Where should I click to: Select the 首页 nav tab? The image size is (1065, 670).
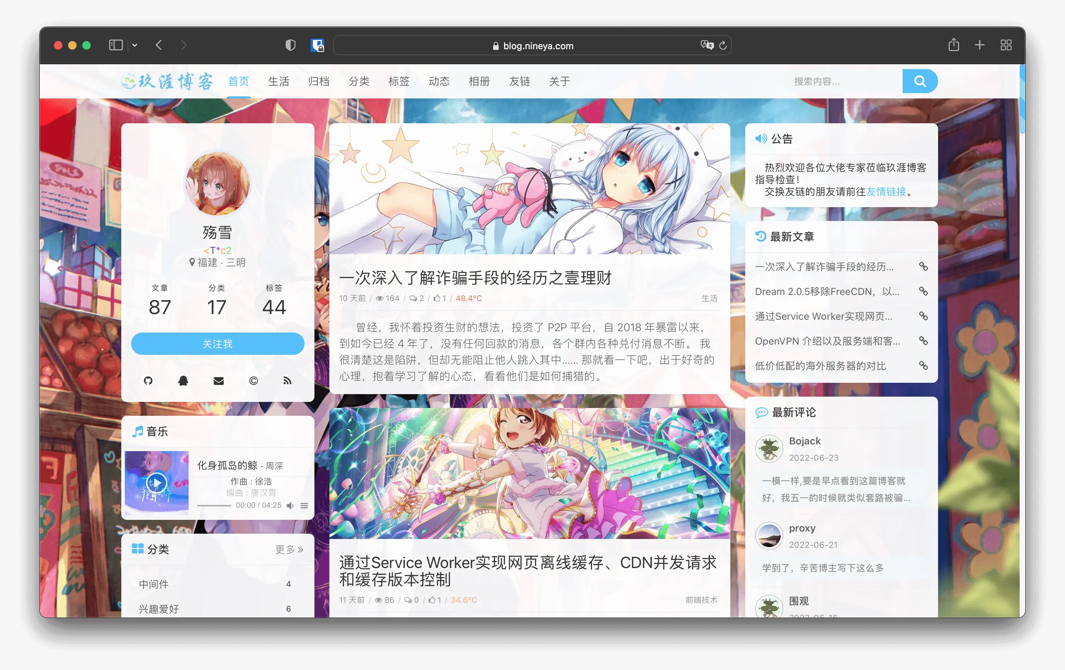[239, 81]
